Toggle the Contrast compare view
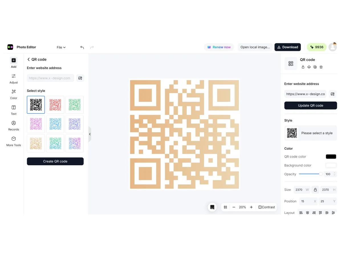Screen dimensions: 342x256 pos(266,207)
